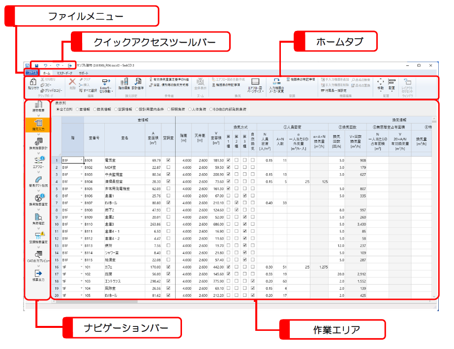Expand the Enterキーセル移動 dropdown

click(106, 85)
